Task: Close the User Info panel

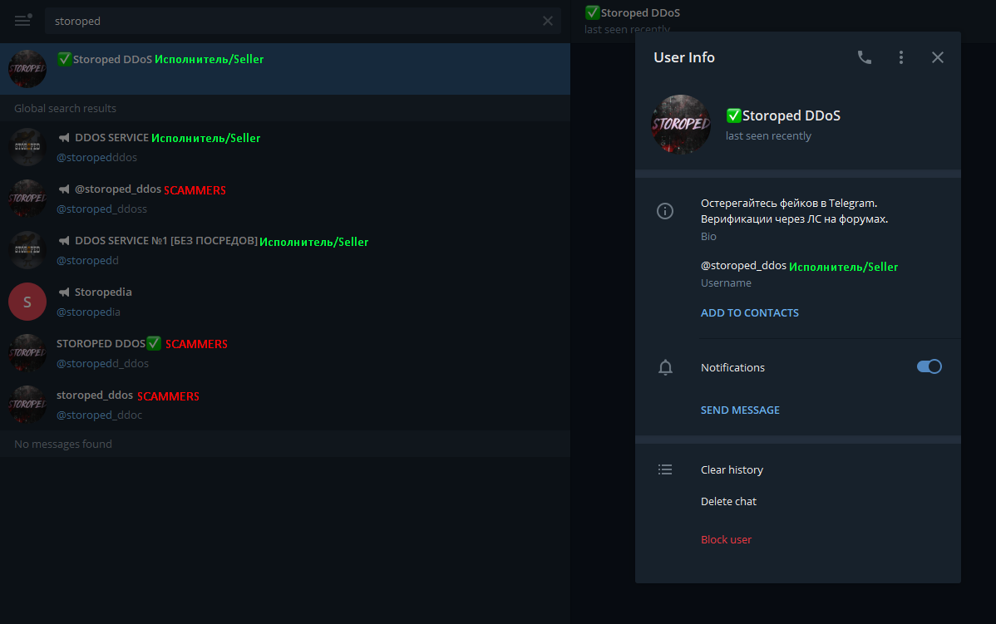Action: point(937,57)
